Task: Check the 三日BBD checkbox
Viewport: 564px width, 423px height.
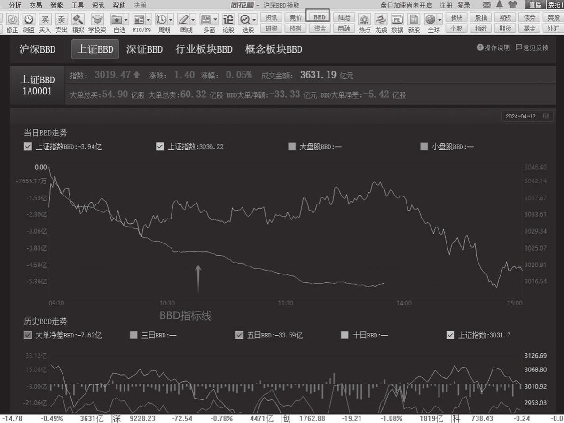Action: tap(133, 335)
